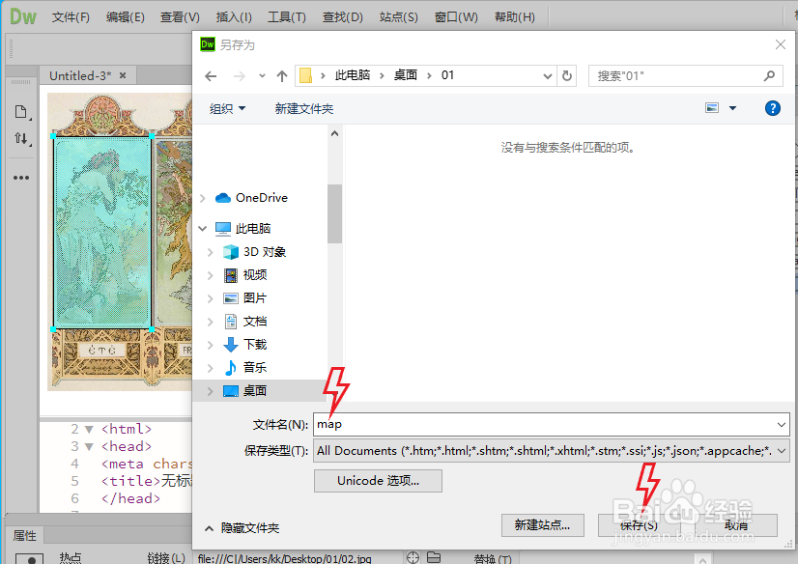Expand the 3D 对象 tree node
The width and height of the screenshot is (798, 564).
pos(211,252)
